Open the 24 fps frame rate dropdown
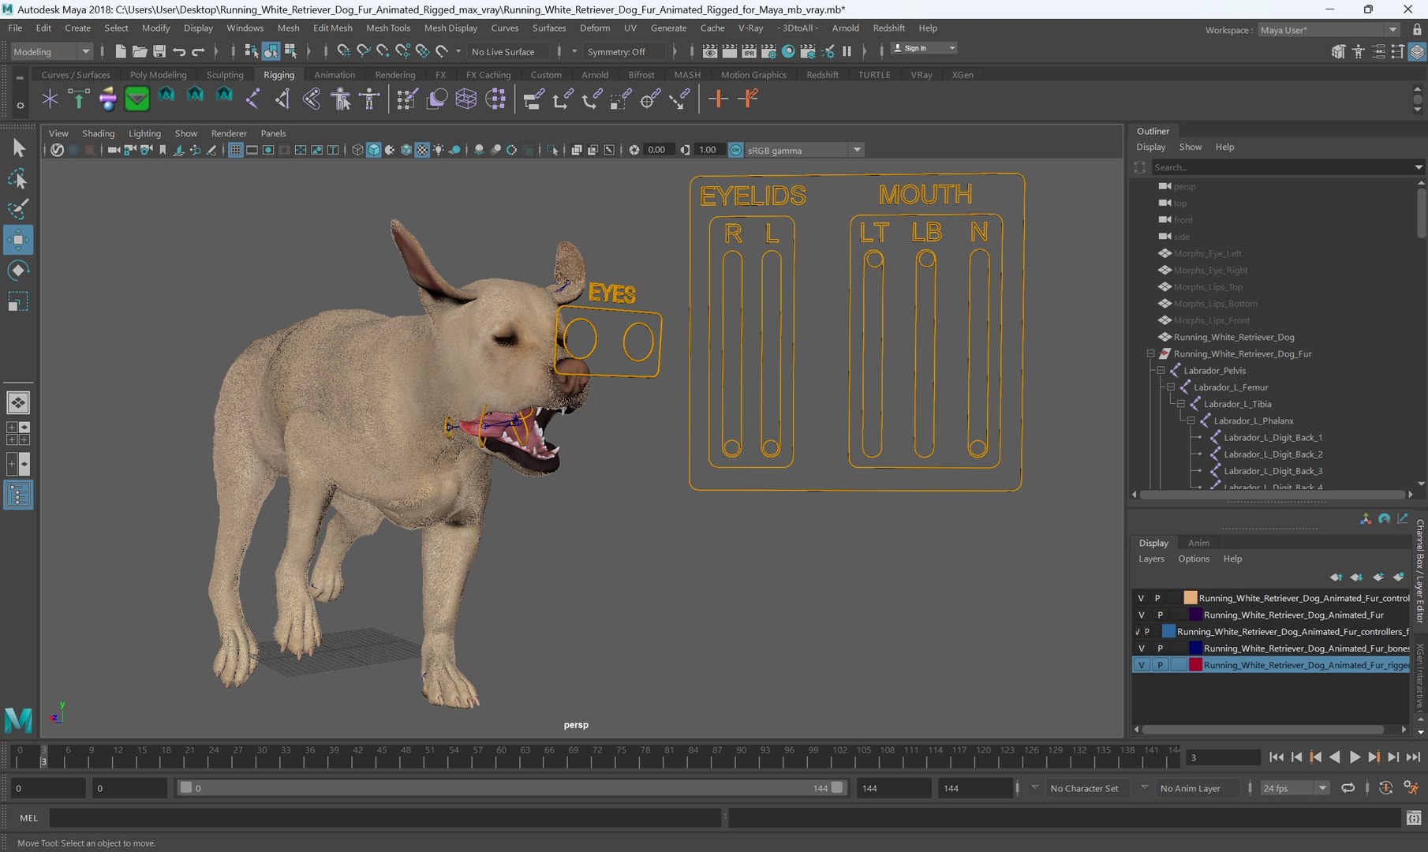Viewport: 1428px width, 852px height. click(1294, 788)
